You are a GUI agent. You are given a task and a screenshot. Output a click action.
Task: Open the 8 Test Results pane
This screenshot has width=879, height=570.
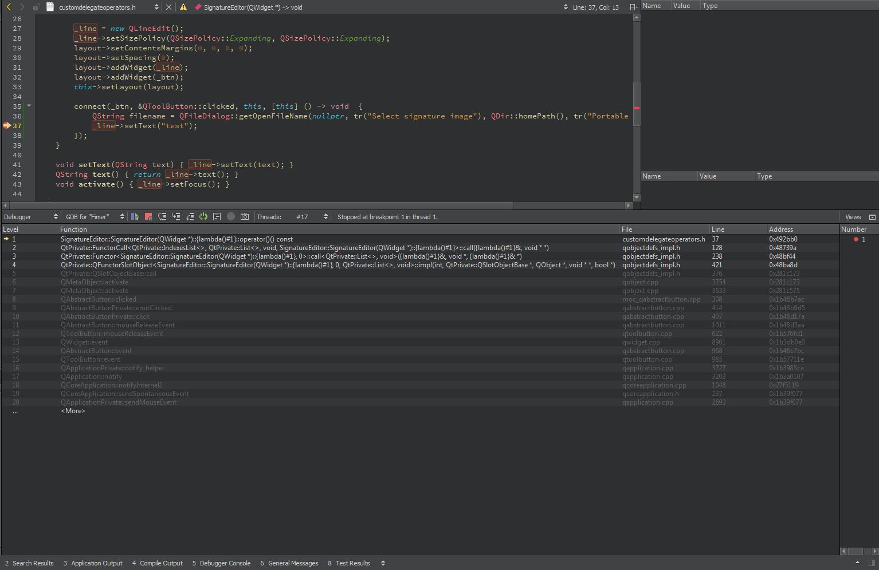349,563
